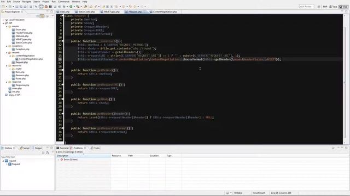Click the New file toolbar icon

tap(3, 7)
